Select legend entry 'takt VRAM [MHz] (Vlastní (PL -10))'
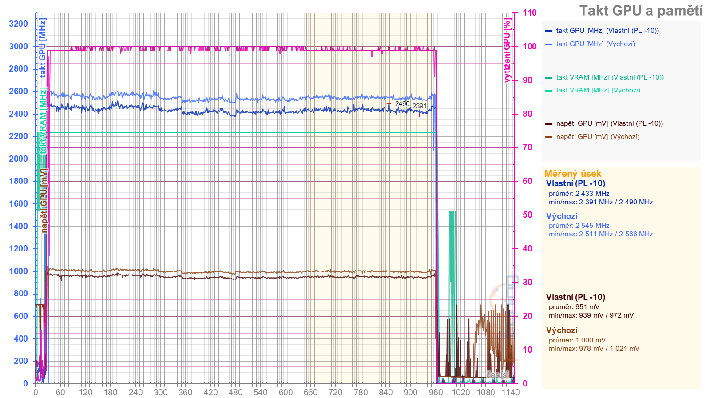The width and height of the screenshot is (710, 398). (610, 77)
